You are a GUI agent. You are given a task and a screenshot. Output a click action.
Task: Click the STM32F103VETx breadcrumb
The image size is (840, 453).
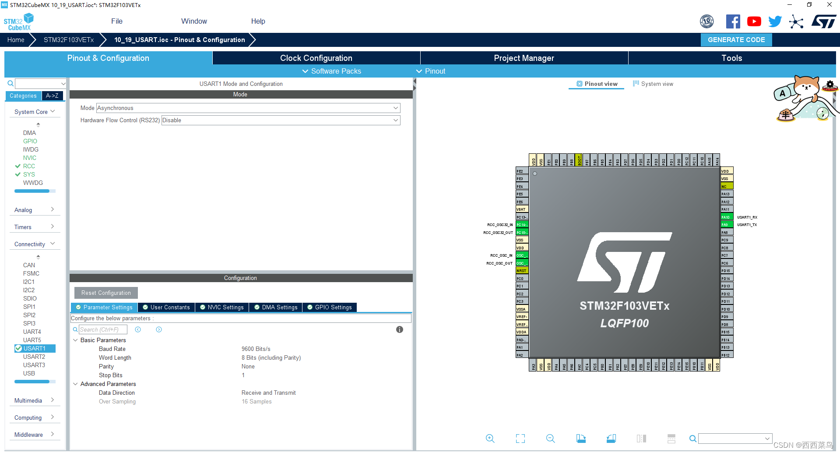(x=69, y=39)
